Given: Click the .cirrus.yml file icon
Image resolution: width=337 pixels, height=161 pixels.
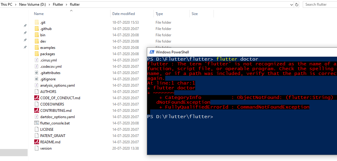Looking at the screenshot, I should [37, 60].
